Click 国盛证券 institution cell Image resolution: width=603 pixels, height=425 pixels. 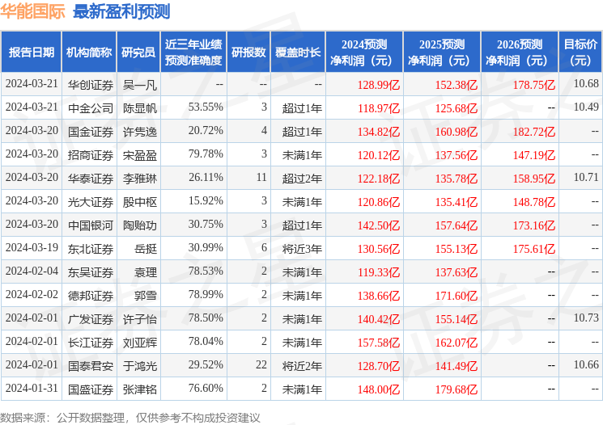pos(91,389)
